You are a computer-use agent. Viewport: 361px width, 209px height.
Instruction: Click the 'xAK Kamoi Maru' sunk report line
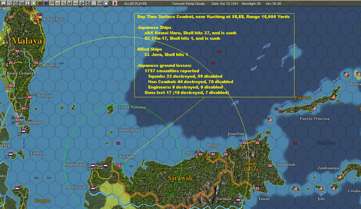190,33
